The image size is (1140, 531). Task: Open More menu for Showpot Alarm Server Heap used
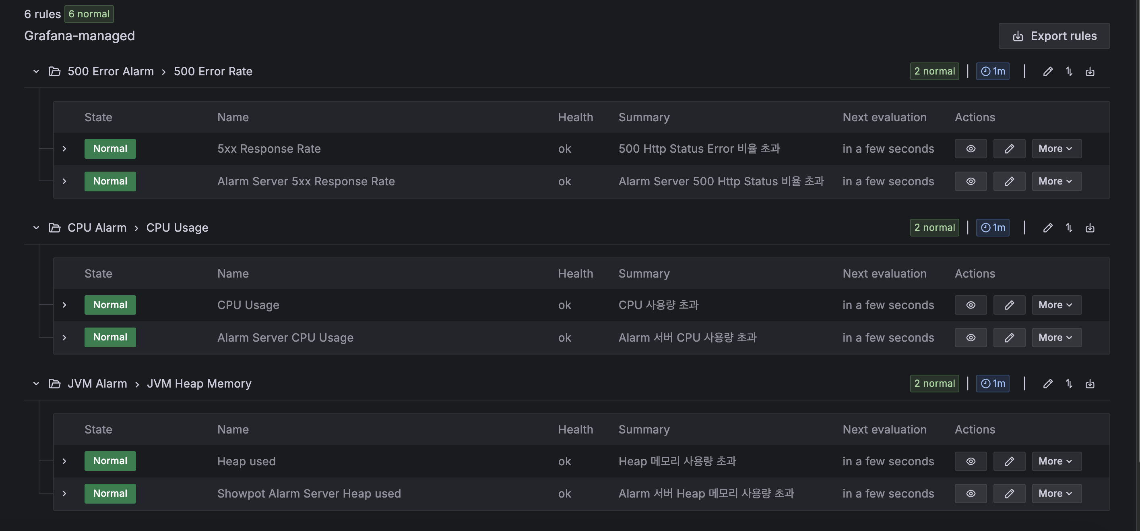point(1057,494)
